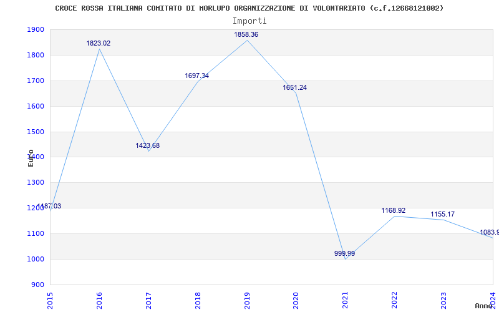This screenshot has height=312, width=499.
Task: Click the 1423.68 data point label
Action: tap(148, 145)
